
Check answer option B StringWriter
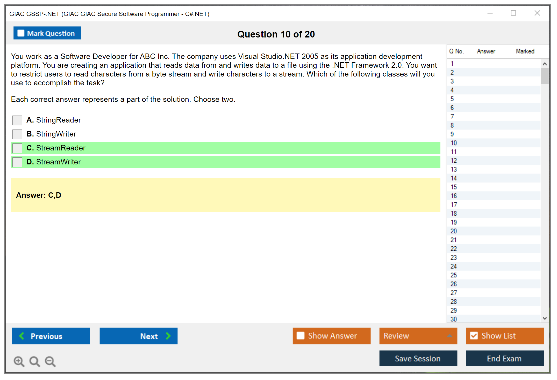pos(17,134)
